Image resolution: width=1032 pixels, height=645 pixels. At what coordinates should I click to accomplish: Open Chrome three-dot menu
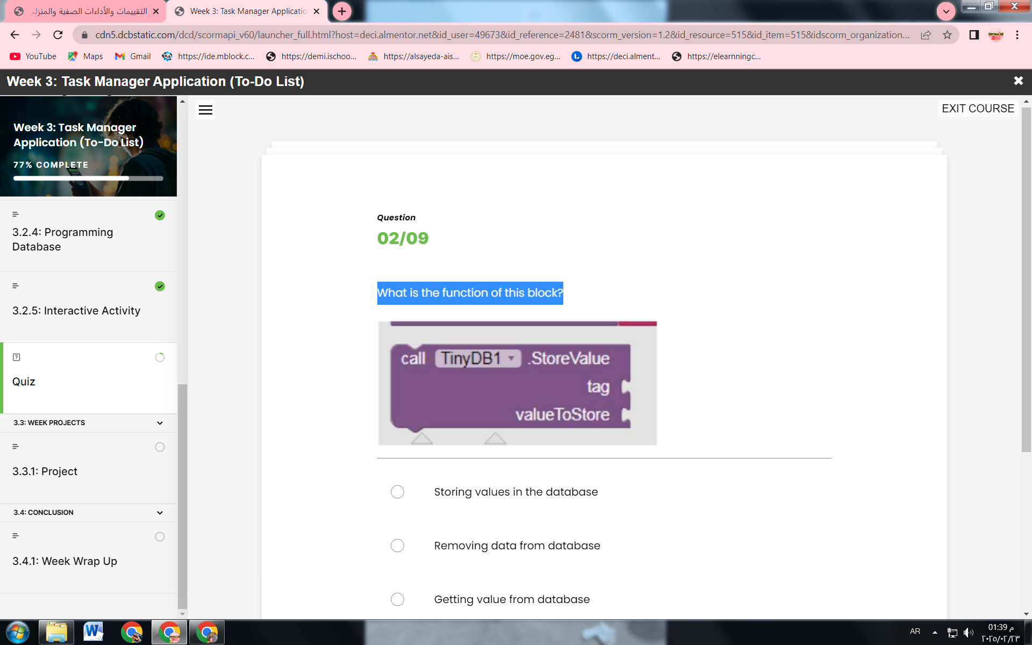1017,35
